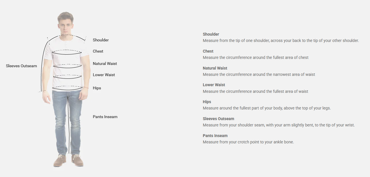Click the chest measurement ellipse on shirt
This screenshot has width=370, height=177.
67,52
